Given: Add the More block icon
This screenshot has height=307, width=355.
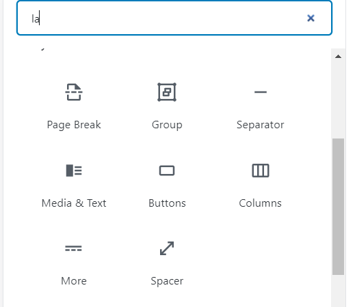Looking at the screenshot, I should [73, 248].
